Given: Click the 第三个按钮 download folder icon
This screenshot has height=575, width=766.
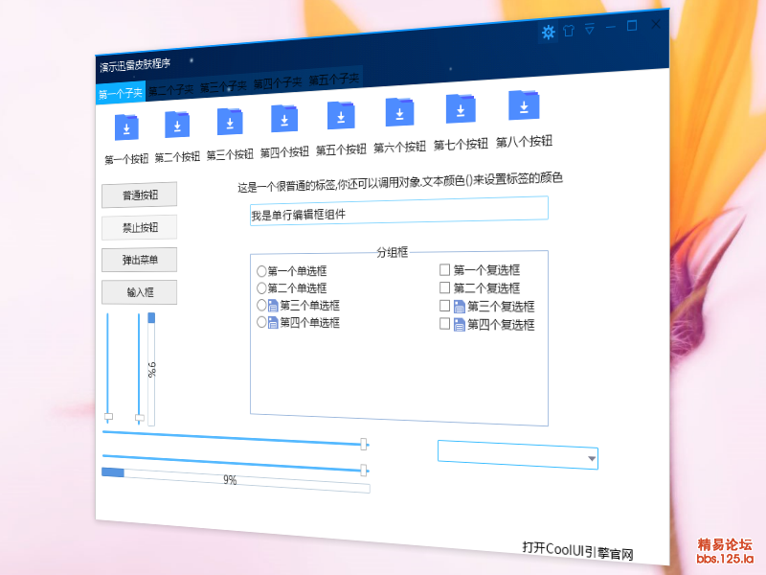Looking at the screenshot, I should pyautogui.click(x=230, y=122).
